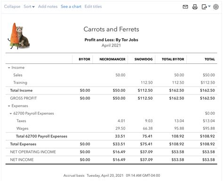Screen dimensions: 223x181
Task: Open the export report icon
Action: [204, 7]
